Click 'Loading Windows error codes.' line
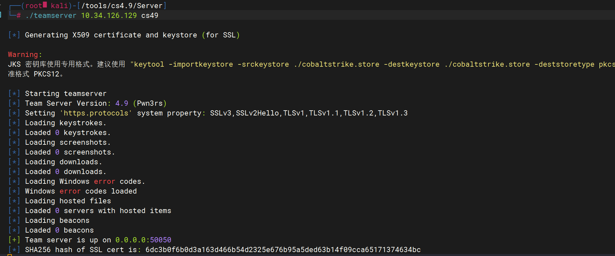Viewport: 615px width, 256px height. tap(85, 181)
